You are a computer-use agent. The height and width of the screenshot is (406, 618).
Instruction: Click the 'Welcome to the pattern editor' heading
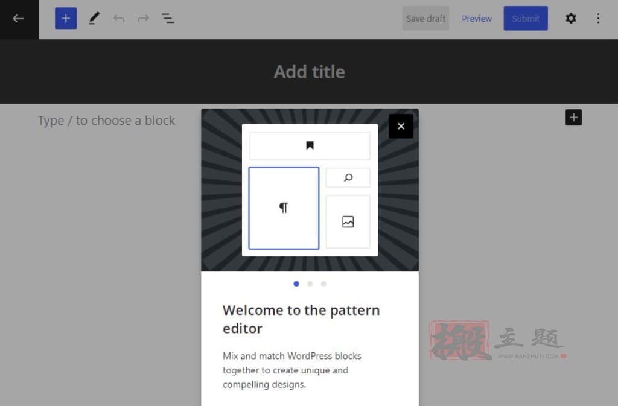pyautogui.click(x=301, y=319)
